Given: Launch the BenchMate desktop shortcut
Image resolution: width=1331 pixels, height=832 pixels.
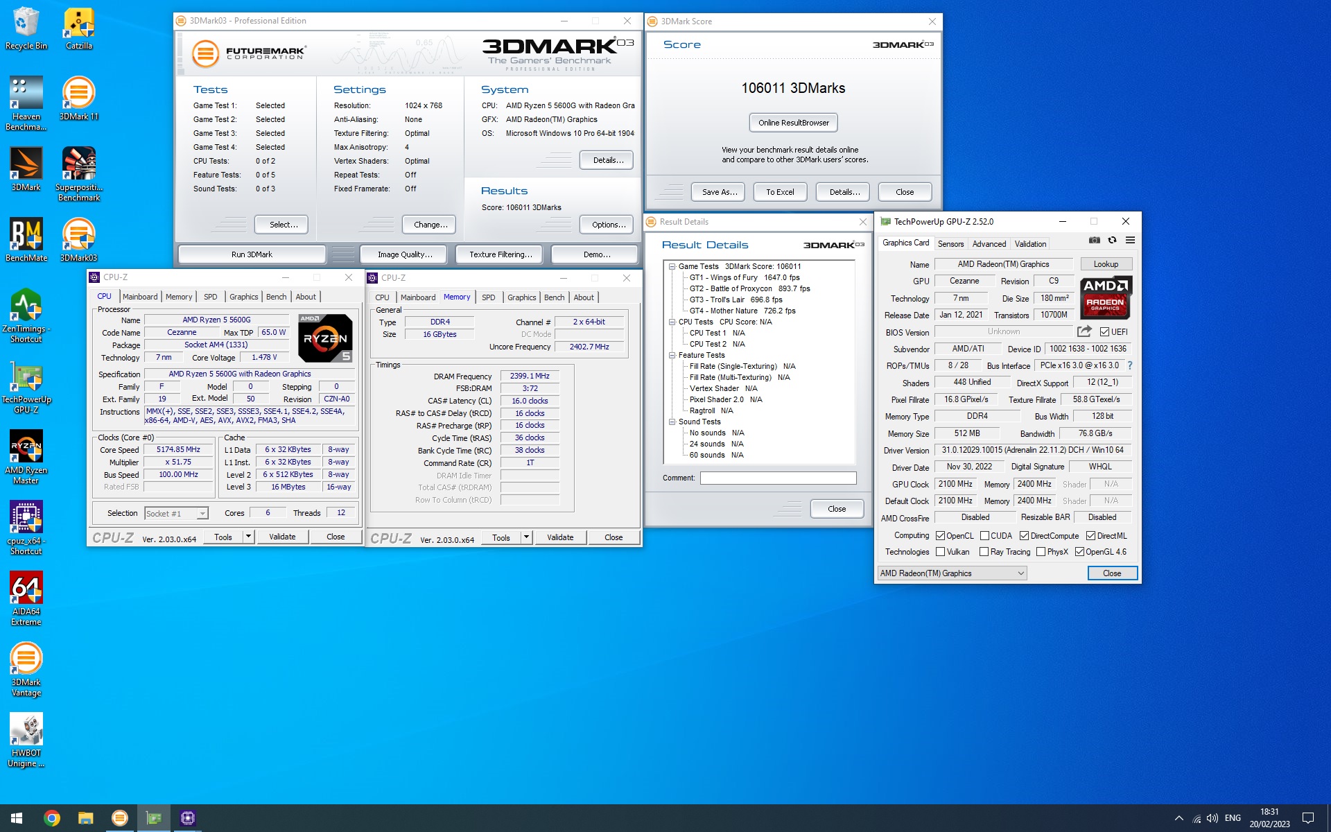Looking at the screenshot, I should pos(26,239).
